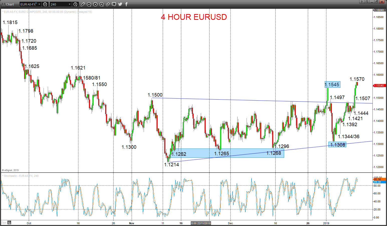This screenshot has width=387, height=226.
Task: Click the time lock icon beside Dyn
Action: (9, 222)
